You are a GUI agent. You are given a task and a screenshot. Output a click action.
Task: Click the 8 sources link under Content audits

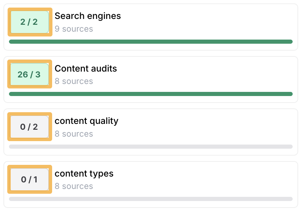pos(74,81)
